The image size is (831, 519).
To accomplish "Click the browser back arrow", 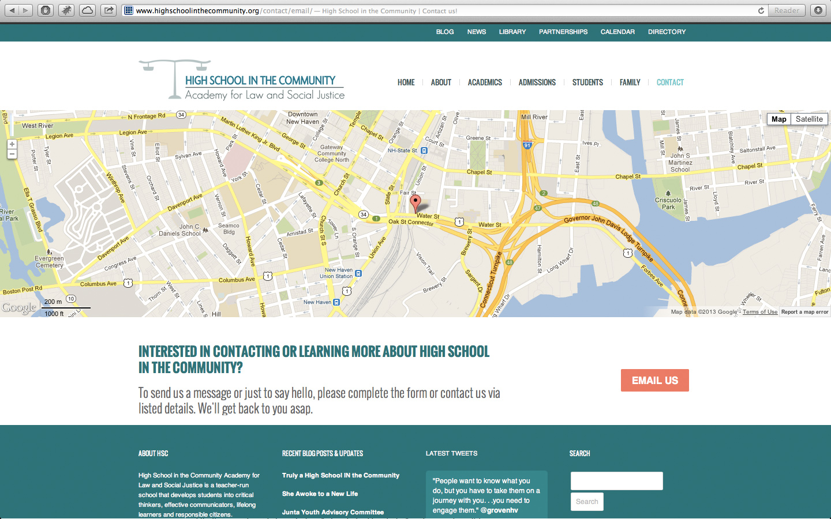I will click(12, 10).
